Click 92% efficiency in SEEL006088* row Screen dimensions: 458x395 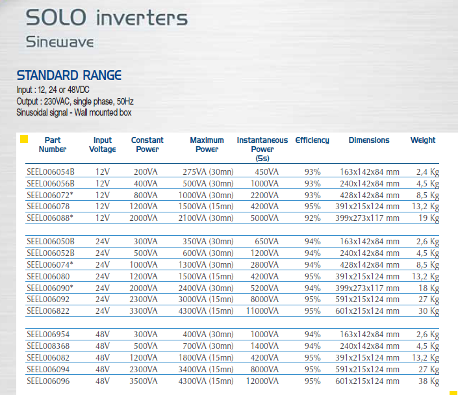312,218
